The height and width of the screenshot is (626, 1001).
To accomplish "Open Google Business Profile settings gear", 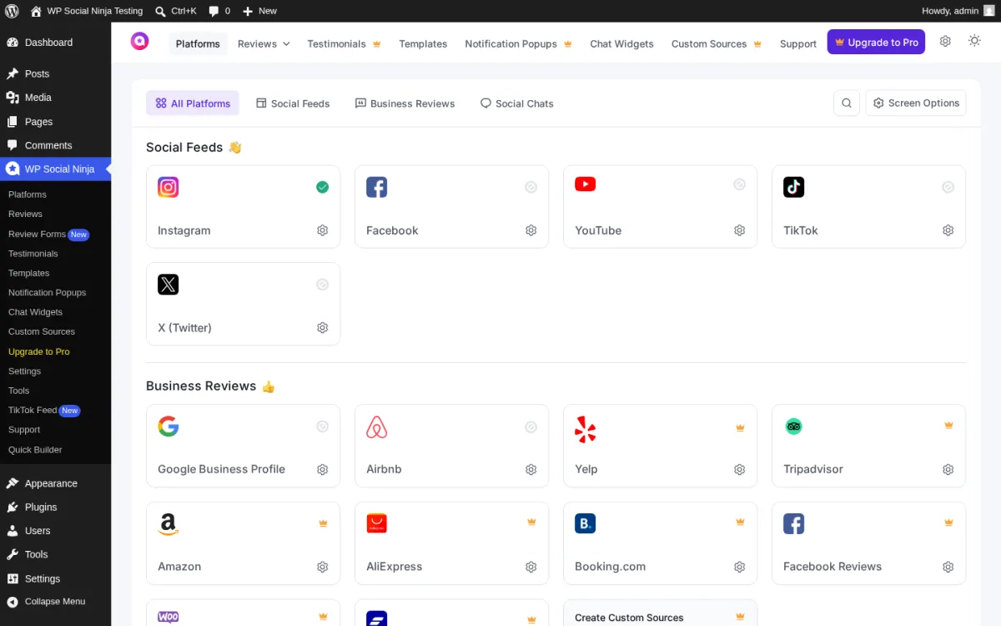I will pyautogui.click(x=323, y=470).
